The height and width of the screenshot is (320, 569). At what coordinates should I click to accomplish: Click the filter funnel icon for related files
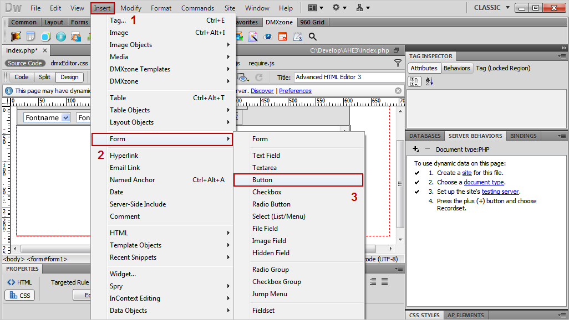tap(398, 63)
